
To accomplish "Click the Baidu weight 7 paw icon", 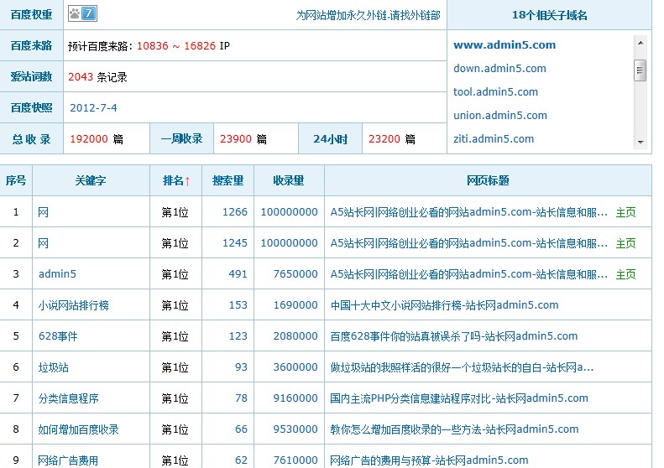I will (x=82, y=14).
